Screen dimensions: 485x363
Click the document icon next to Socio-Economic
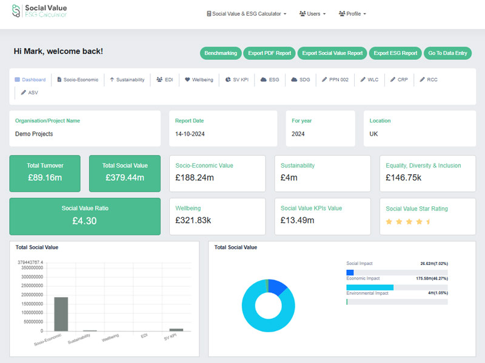click(59, 80)
